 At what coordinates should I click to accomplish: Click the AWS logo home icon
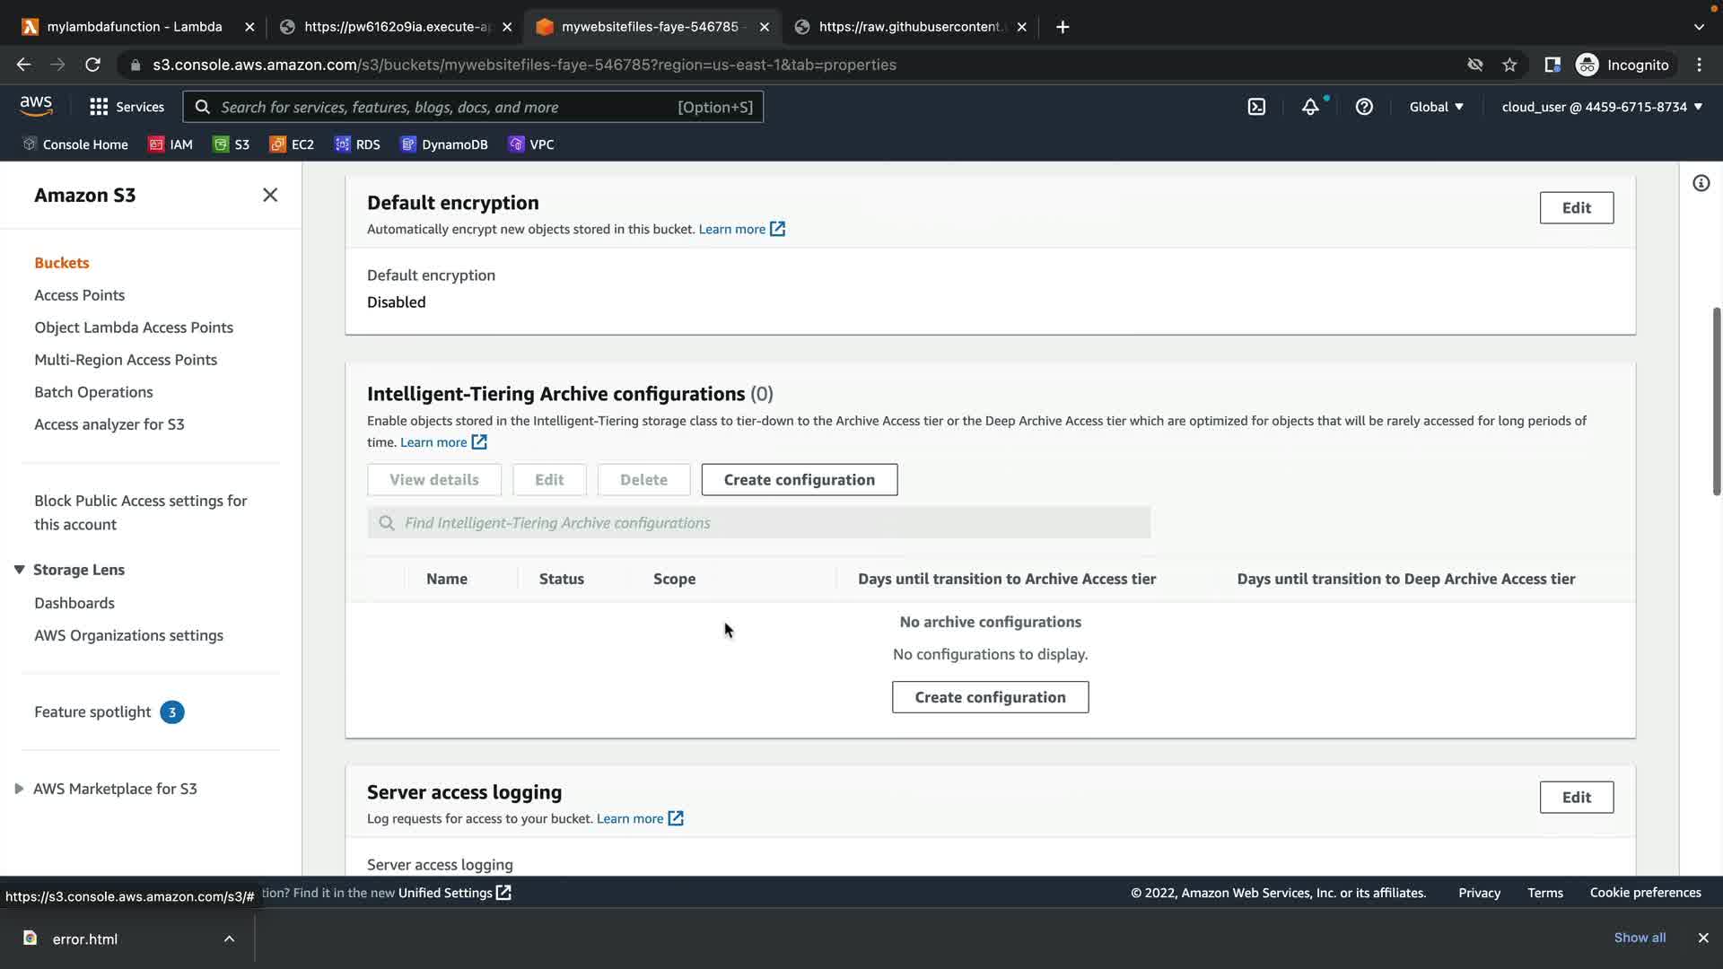click(x=36, y=106)
